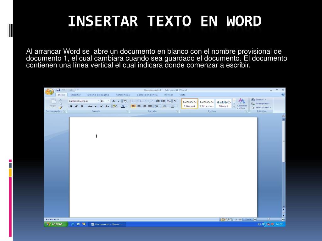Click the Decrease Indent icon
This screenshot has height=241, width=322.
(x=158, y=101)
